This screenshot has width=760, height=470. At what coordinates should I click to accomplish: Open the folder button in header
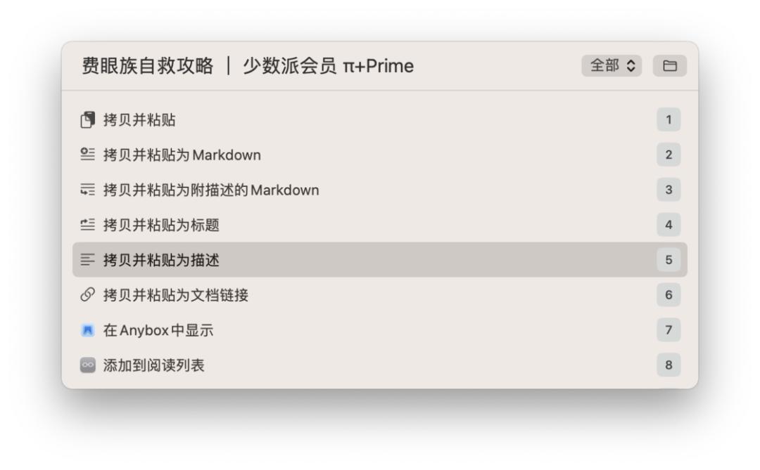pyautogui.click(x=669, y=66)
